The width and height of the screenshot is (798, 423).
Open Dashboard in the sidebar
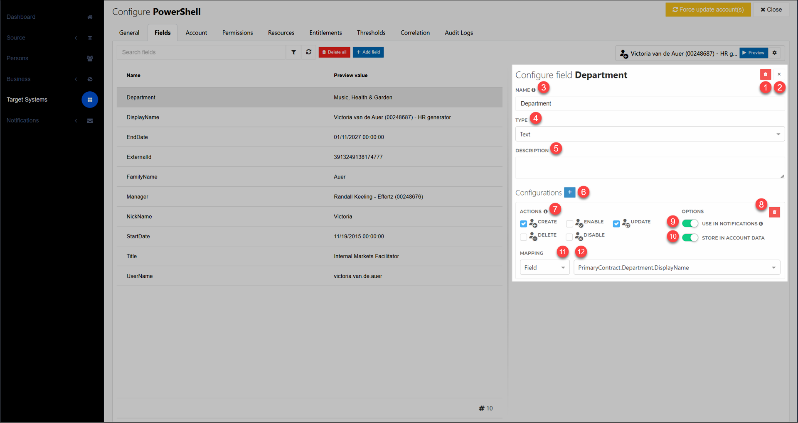pyautogui.click(x=21, y=17)
